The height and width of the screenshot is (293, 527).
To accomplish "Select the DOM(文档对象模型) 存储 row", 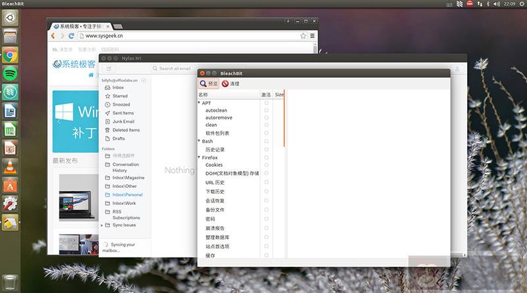I will pos(232,173).
